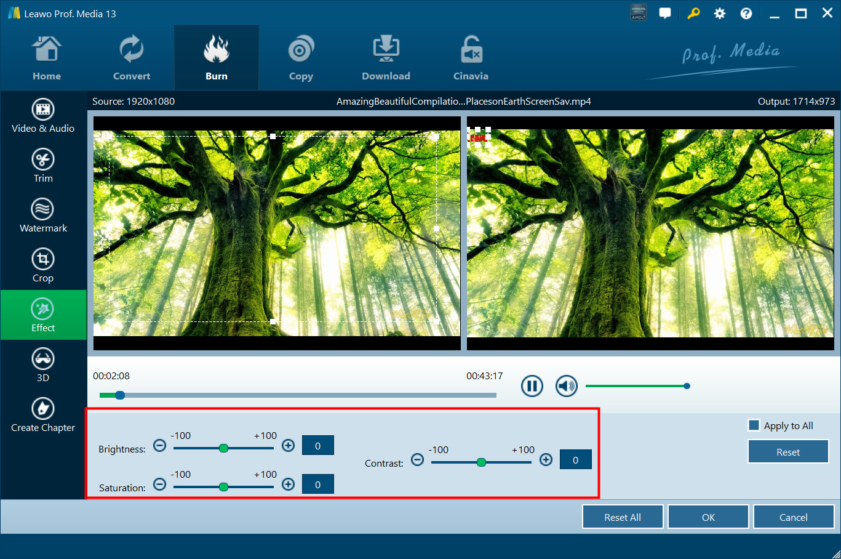Click the Brightness slider handle

224,448
